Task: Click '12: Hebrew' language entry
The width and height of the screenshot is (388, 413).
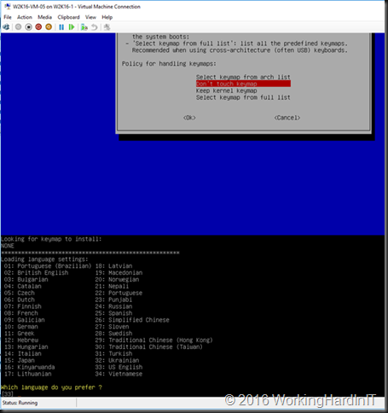Action: (21, 340)
